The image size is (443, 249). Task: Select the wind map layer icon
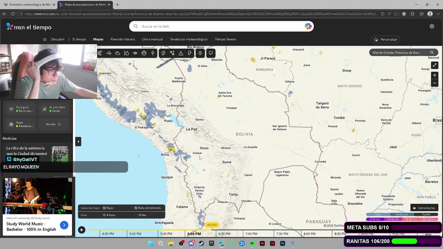[109, 53]
